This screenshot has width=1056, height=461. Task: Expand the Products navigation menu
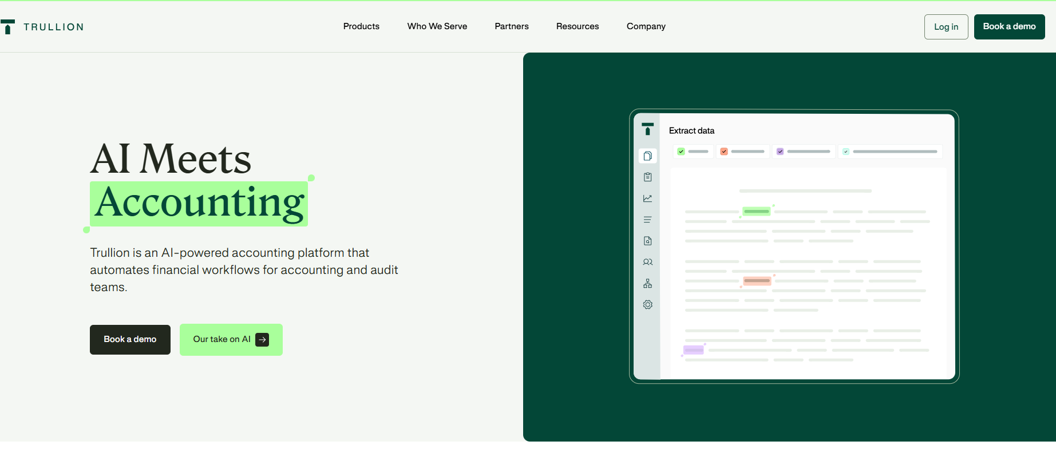click(361, 26)
